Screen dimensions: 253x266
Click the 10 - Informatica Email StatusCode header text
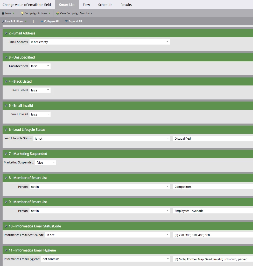tap(35, 226)
